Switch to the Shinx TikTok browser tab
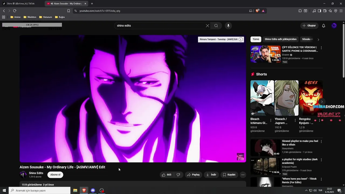This screenshot has height=194, width=345. (x=22, y=4)
